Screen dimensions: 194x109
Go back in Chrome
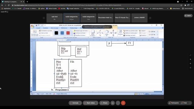point(2,5)
